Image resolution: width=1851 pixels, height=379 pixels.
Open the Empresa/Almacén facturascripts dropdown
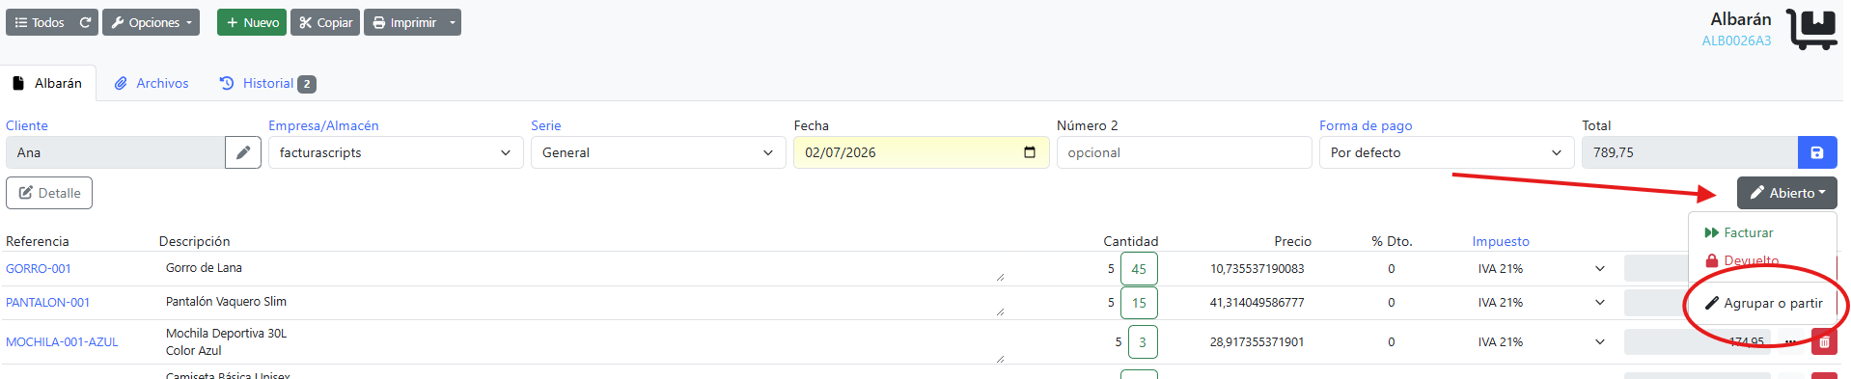pyautogui.click(x=396, y=152)
